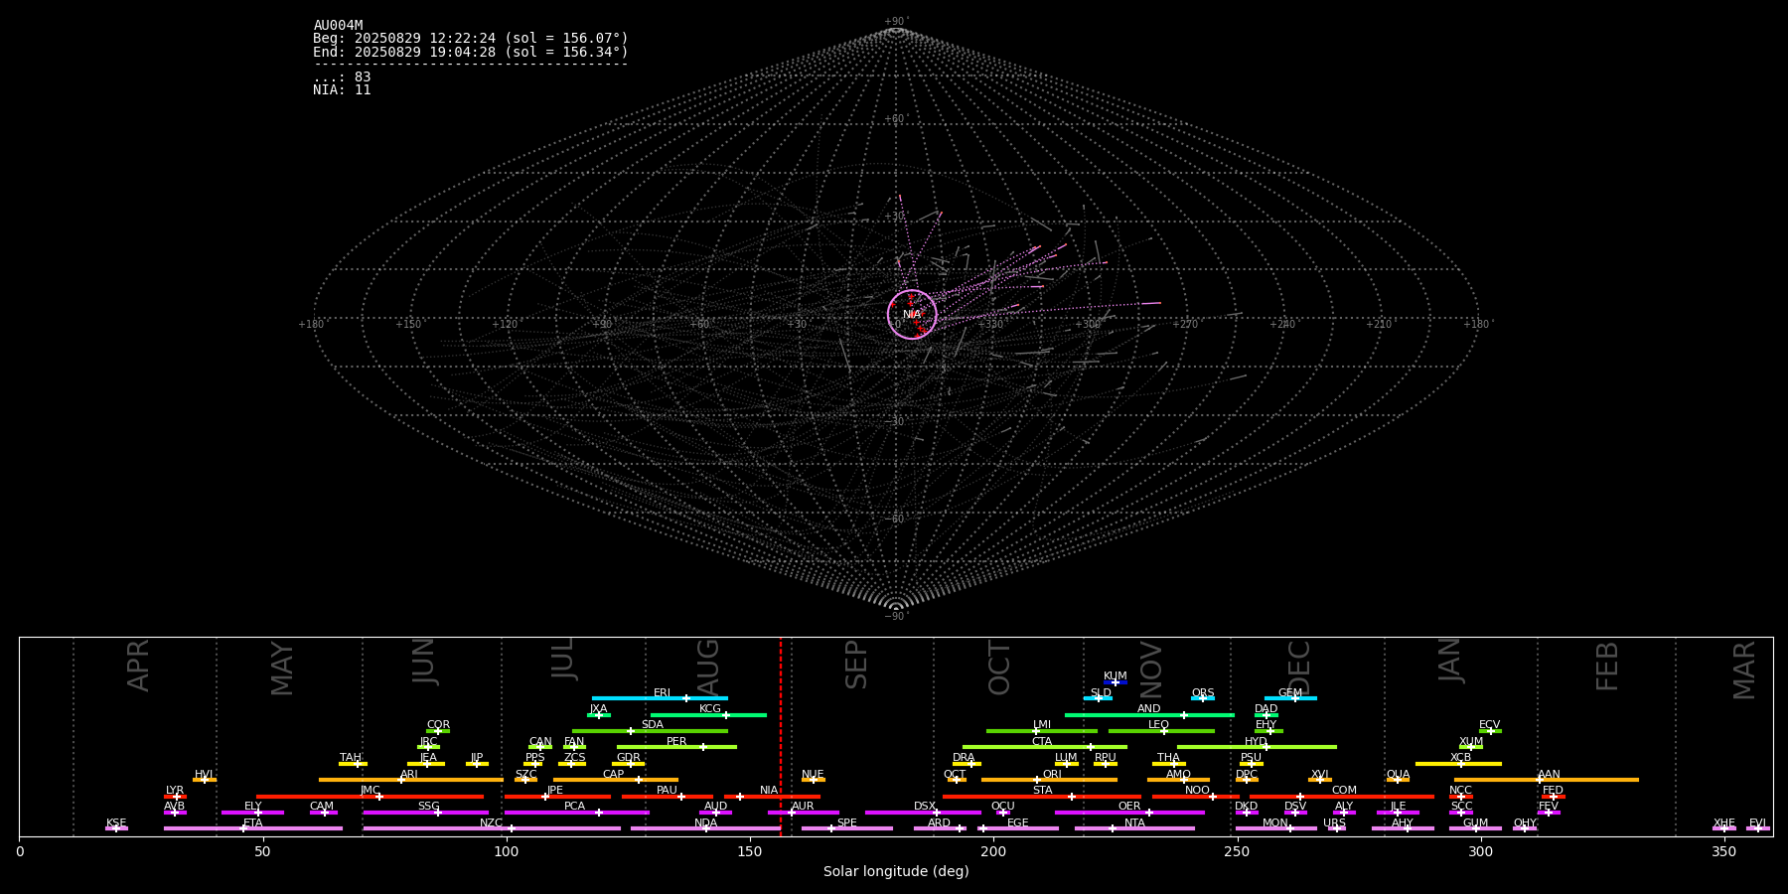
Task: Select the MAY month label
Action: click(283, 669)
